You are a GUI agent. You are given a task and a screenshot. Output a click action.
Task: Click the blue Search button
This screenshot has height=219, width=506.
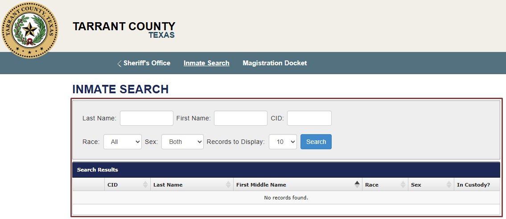(316, 142)
